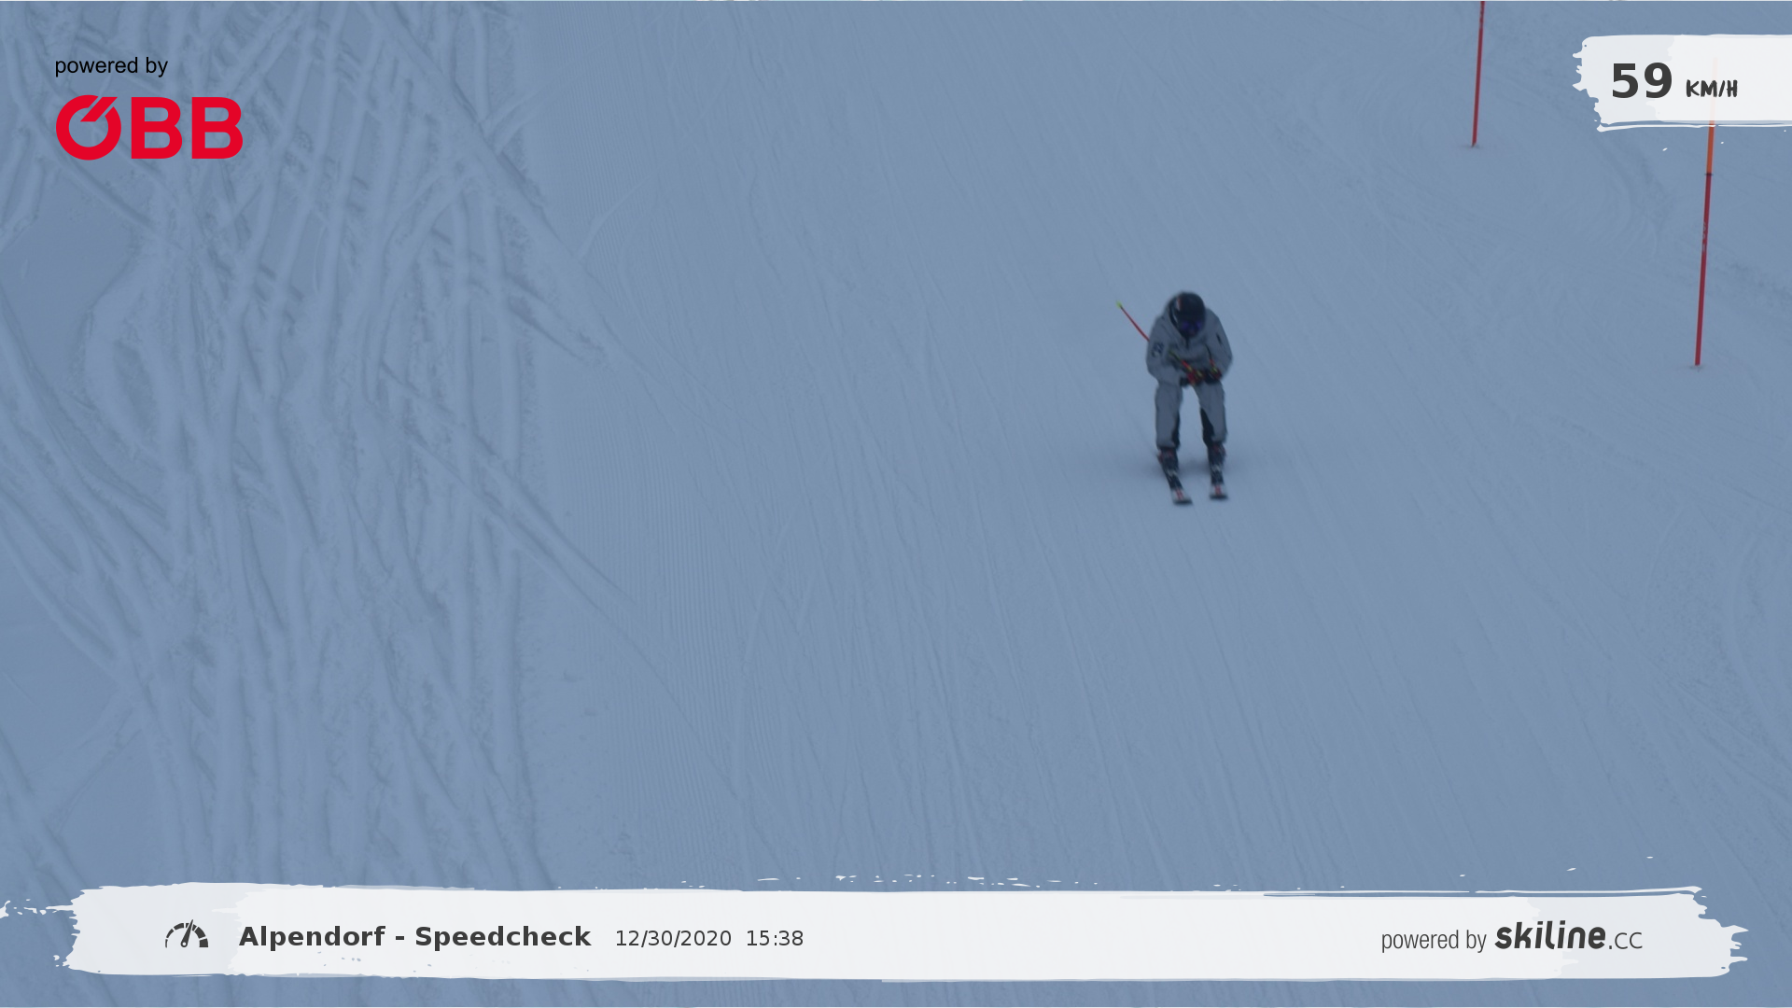
Task: Click the skier's left ski tip
Action: 1181,496
